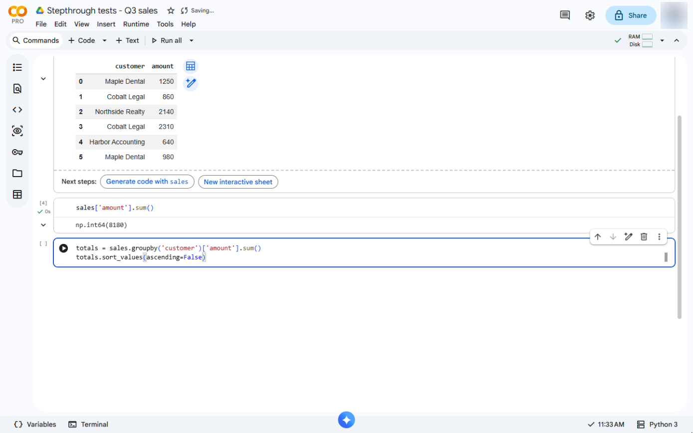Delete the cell with trash icon
Screen dimensions: 693x433
(644, 237)
